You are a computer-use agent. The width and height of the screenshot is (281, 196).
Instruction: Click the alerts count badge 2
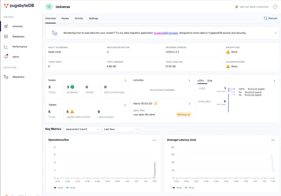[155, 103]
